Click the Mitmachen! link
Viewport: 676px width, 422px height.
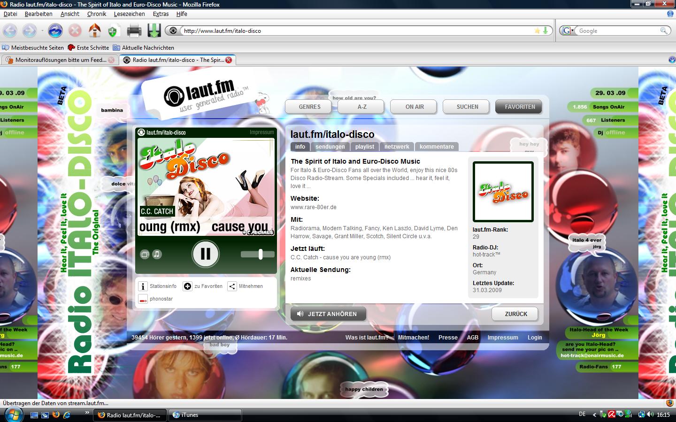[x=414, y=338]
